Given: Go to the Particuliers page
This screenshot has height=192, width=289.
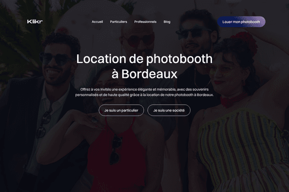Looking at the screenshot, I should (118, 22).
